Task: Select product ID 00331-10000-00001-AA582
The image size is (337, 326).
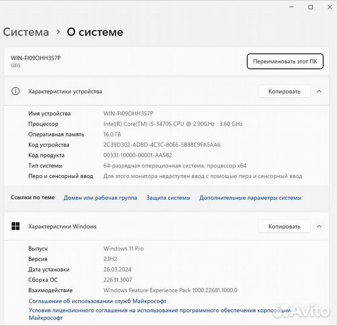Action: pos(137,155)
